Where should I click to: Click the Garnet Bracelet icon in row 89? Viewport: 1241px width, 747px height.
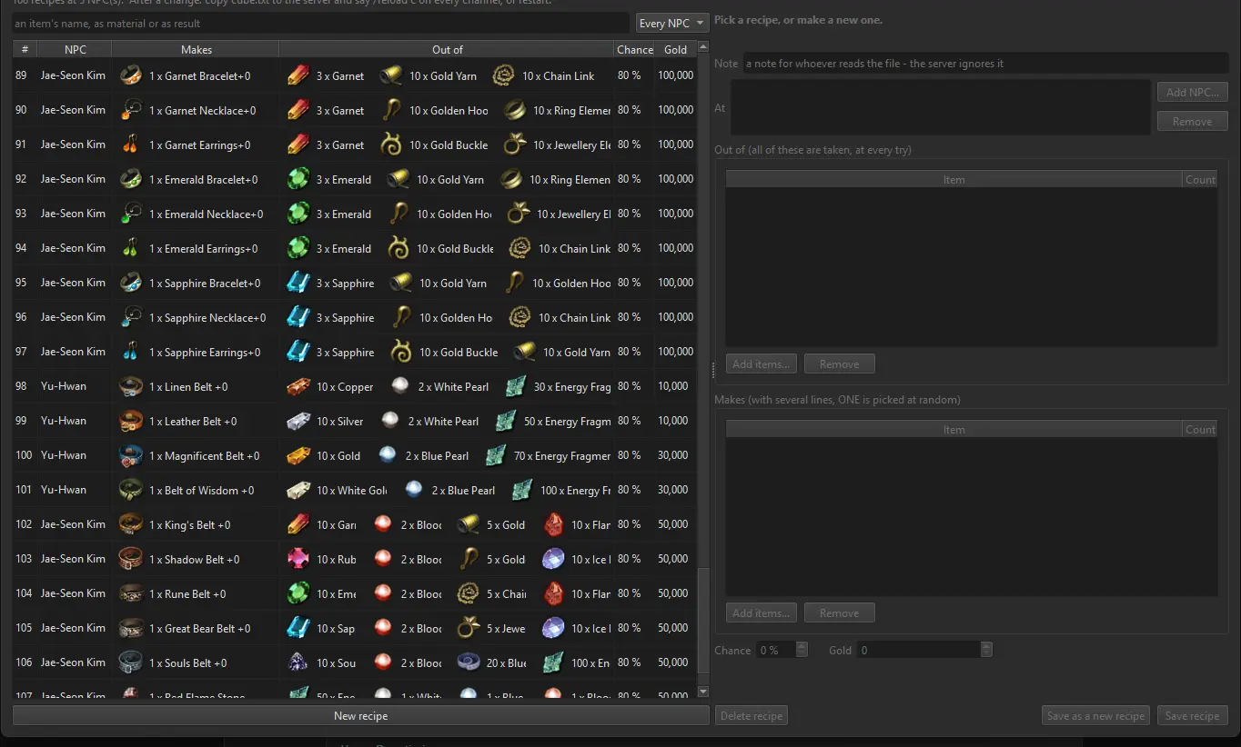pos(130,75)
